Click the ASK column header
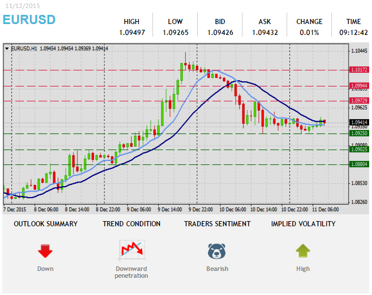 (x=265, y=22)
